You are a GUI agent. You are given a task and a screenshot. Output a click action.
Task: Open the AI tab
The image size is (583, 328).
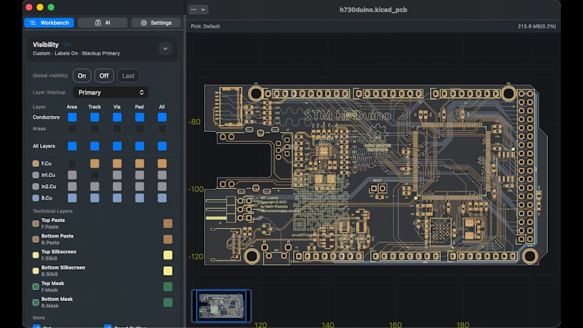coord(103,23)
